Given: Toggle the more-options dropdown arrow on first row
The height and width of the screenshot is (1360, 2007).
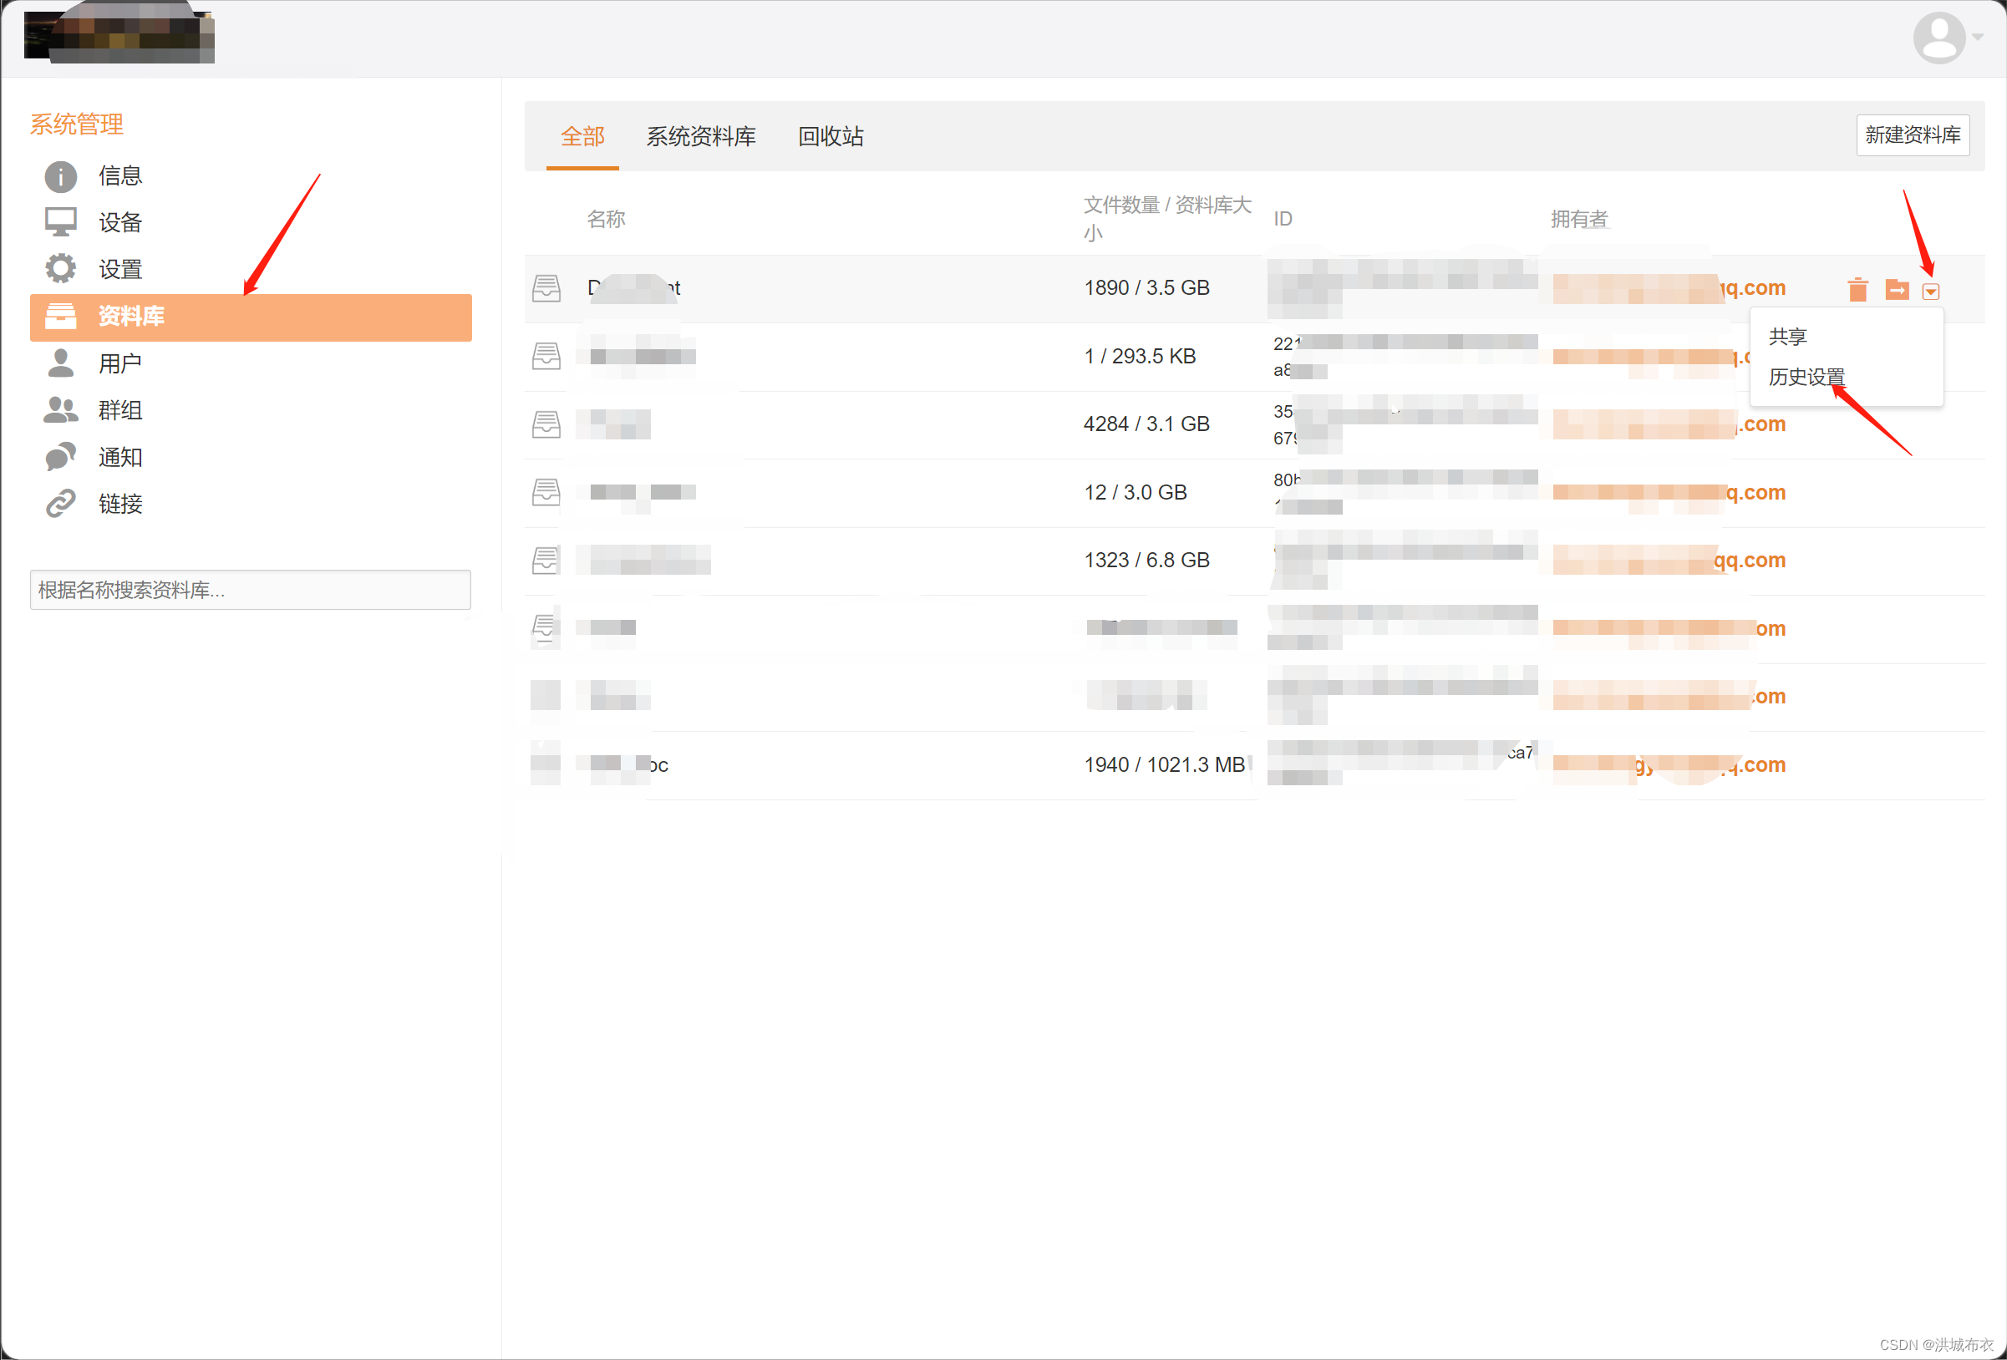Looking at the screenshot, I should pyautogui.click(x=1931, y=292).
